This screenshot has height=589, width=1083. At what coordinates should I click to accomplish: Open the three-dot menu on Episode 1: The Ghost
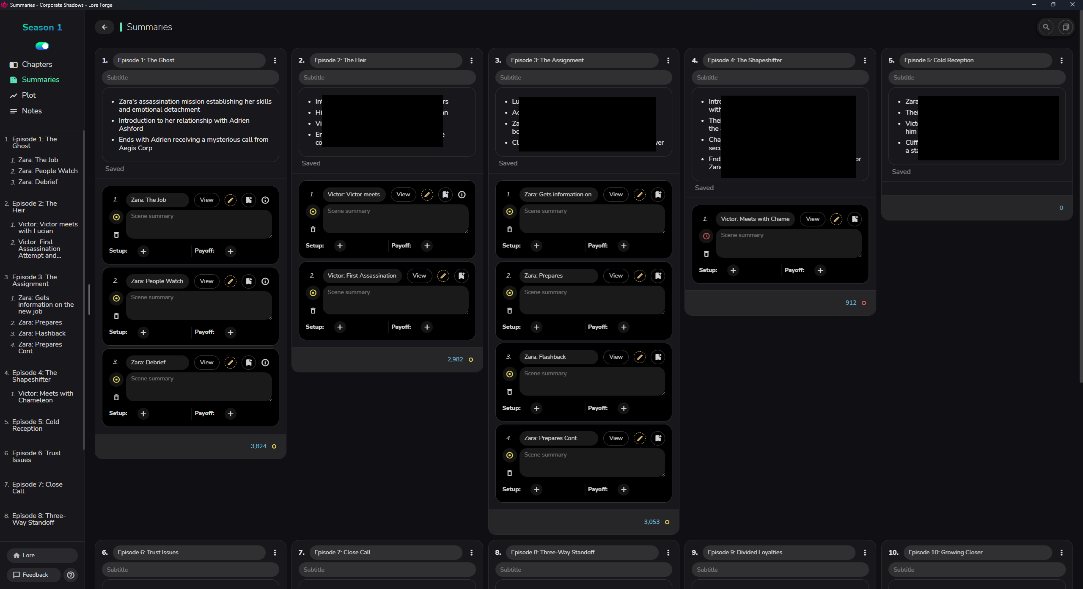point(275,61)
